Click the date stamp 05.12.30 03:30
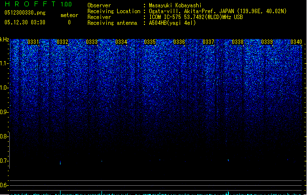This screenshot has height=195, width=307. click(x=25, y=22)
